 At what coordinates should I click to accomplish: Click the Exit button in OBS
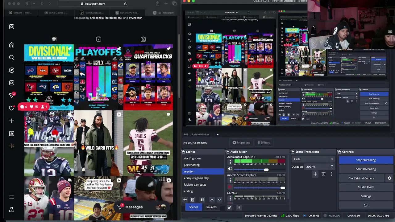366,205
